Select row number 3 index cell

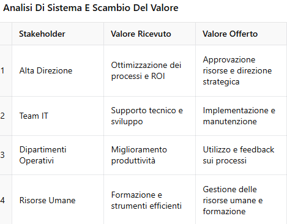pos(6,155)
